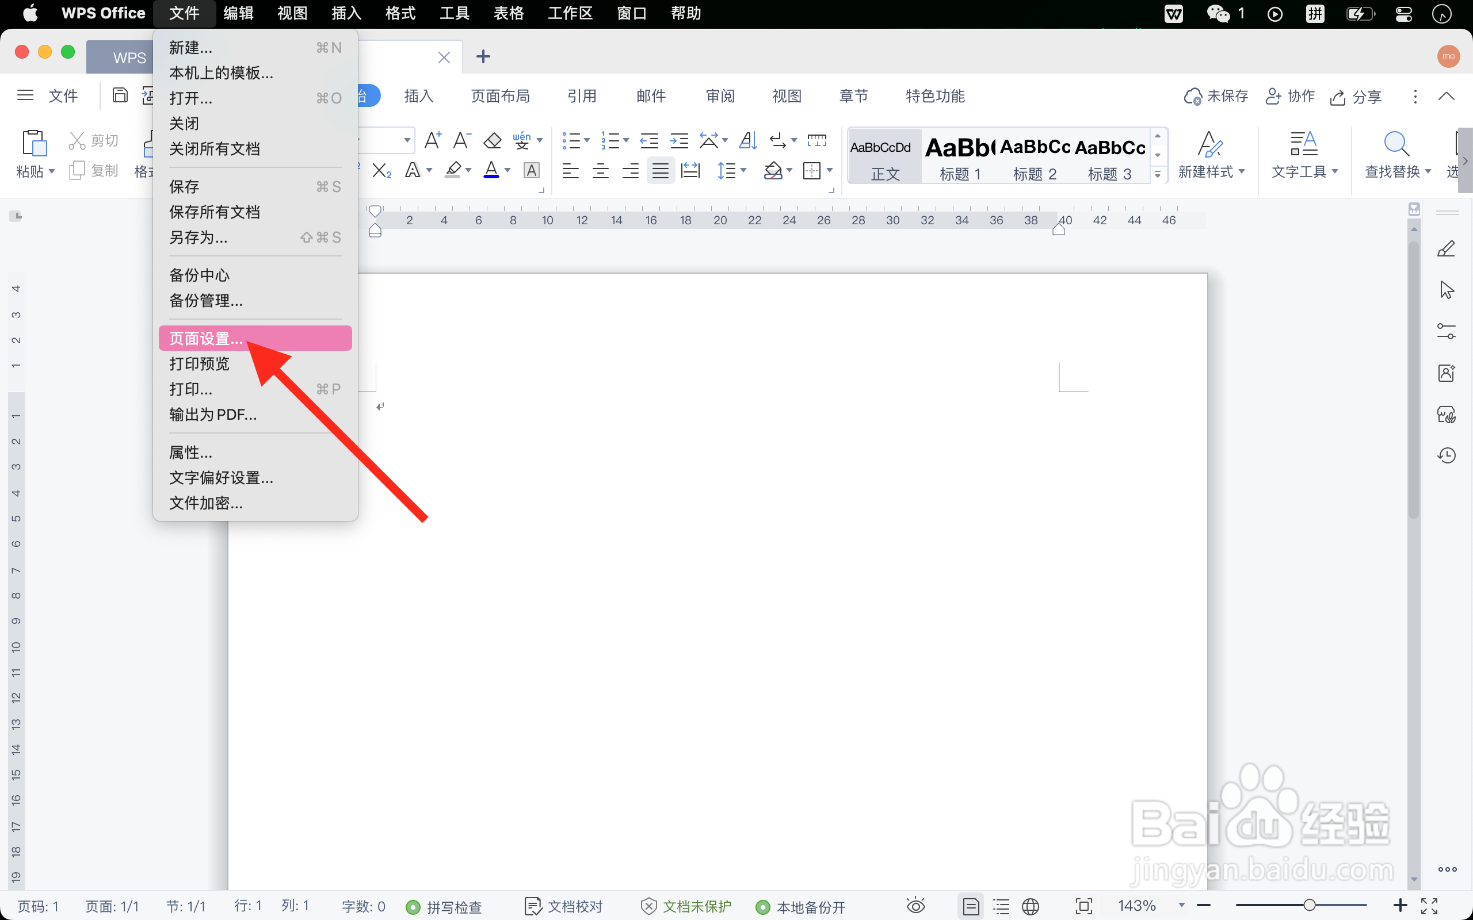Click the numbered list icon
Image resolution: width=1473 pixels, height=920 pixels.
click(x=610, y=140)
